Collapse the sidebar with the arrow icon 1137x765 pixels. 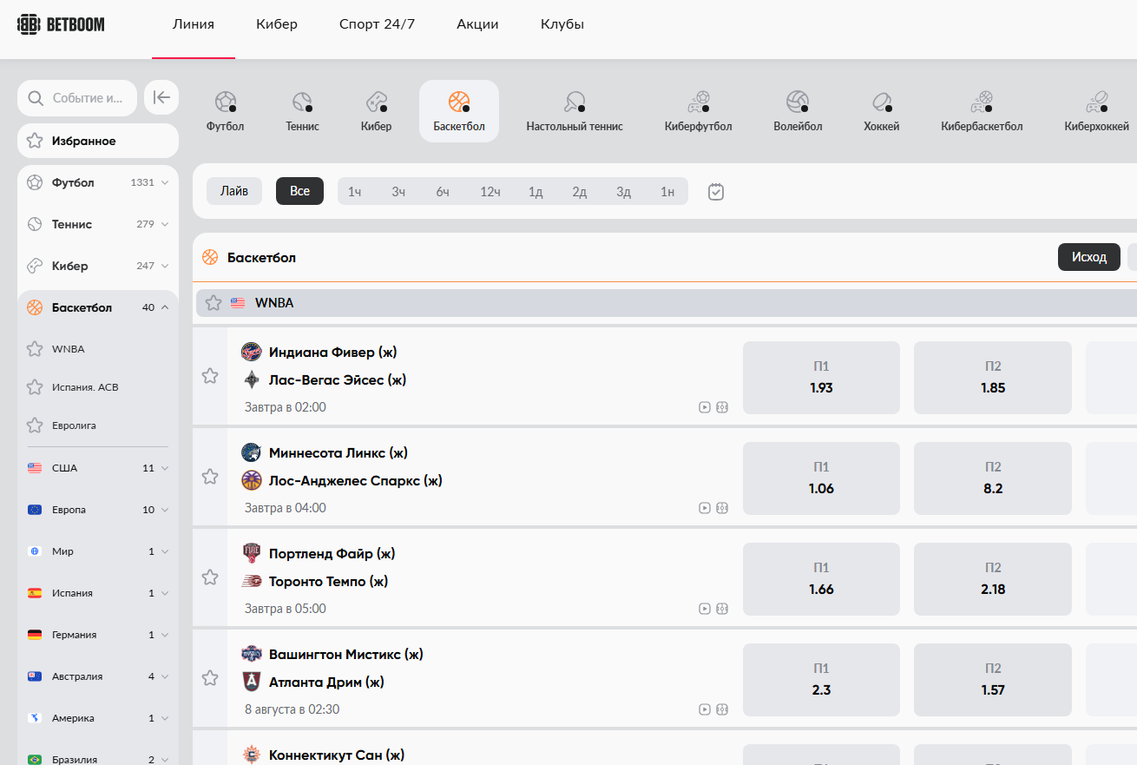click(161, 97)
